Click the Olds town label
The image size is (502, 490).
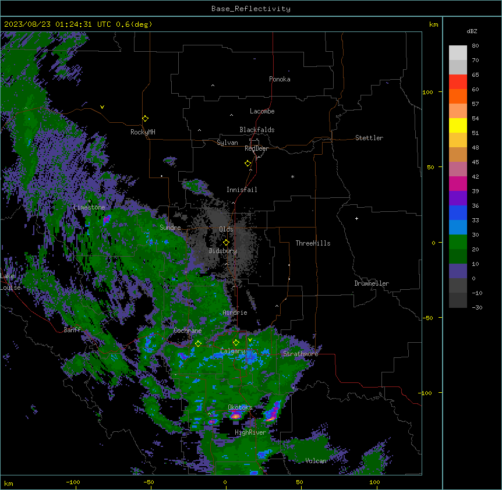tap(226, 229)
